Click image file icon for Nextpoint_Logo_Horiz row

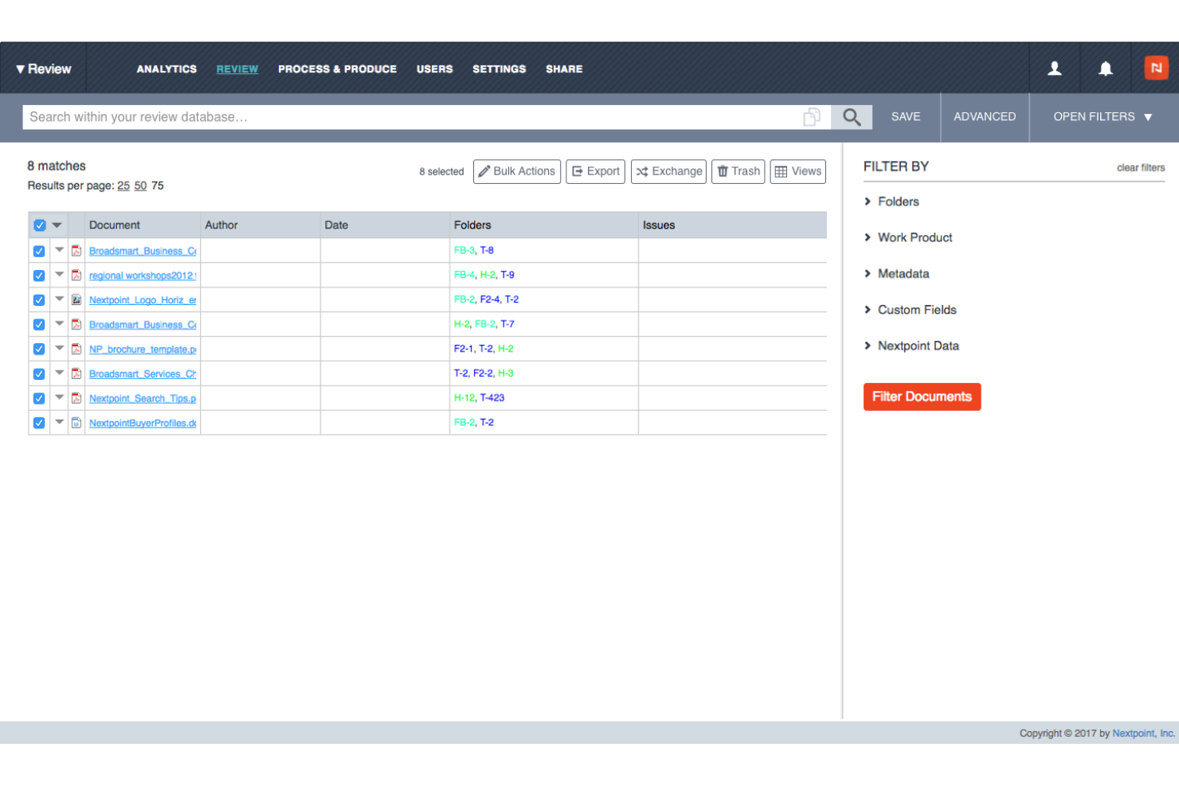coord(76,299)
